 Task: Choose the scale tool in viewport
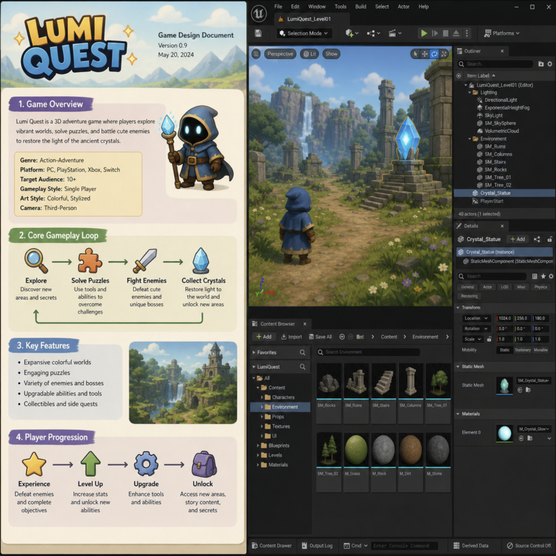pyautogui.click(x=444, y=54)
